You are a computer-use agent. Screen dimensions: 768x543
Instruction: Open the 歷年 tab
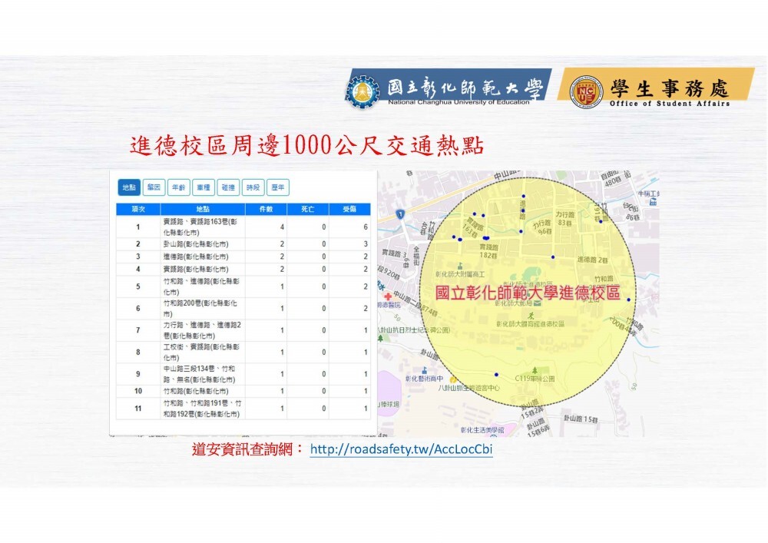(x=278, y=187)
